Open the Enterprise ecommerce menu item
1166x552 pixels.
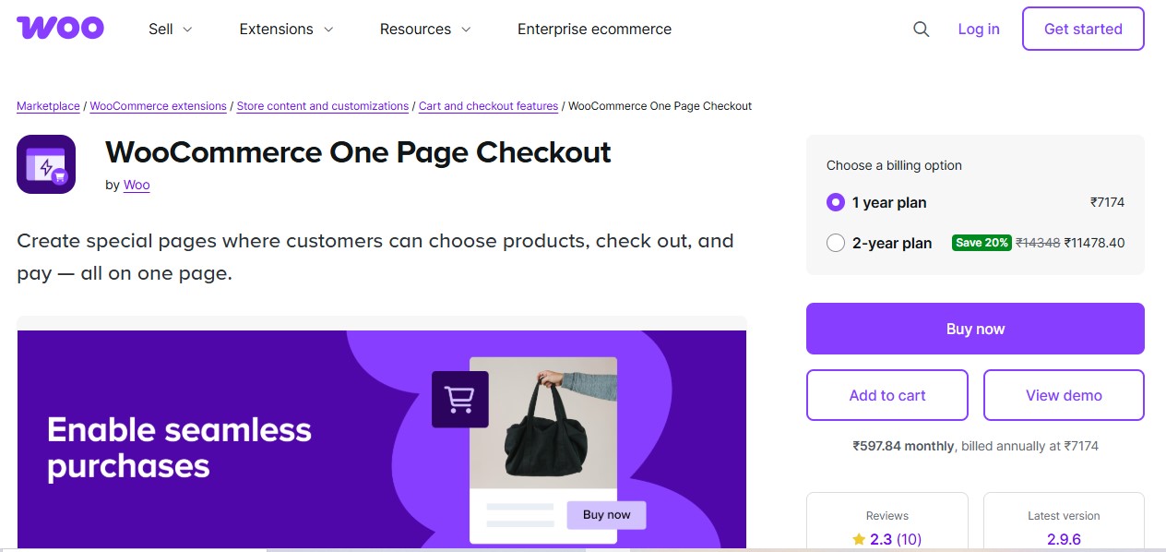tap(594, 29)
